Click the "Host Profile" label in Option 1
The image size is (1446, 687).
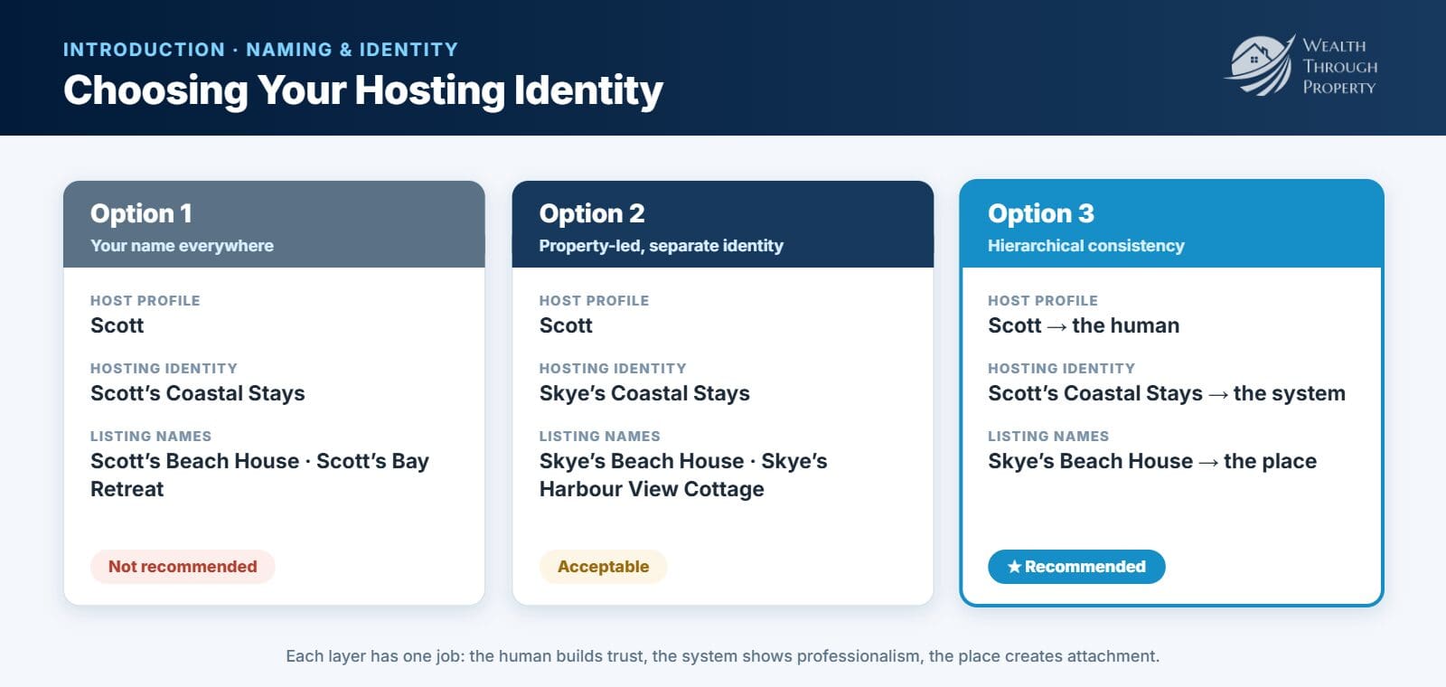tap(146, 301)
